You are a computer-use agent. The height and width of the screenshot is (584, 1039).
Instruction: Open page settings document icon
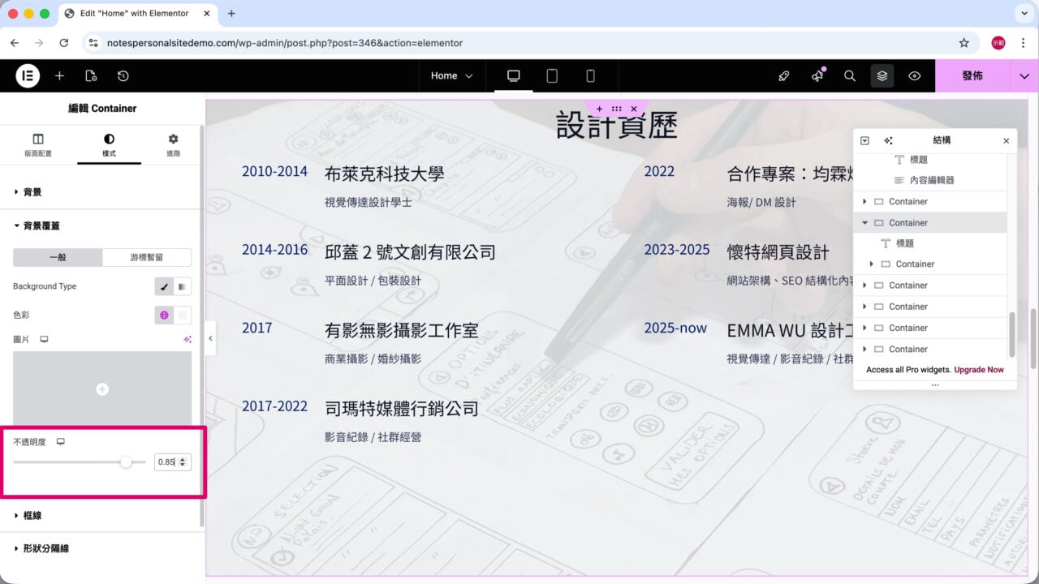click(91, 75)
